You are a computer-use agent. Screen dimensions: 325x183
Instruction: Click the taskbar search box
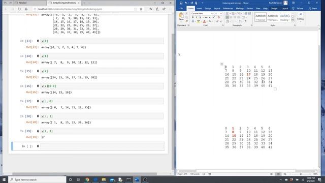pos(37,179)
